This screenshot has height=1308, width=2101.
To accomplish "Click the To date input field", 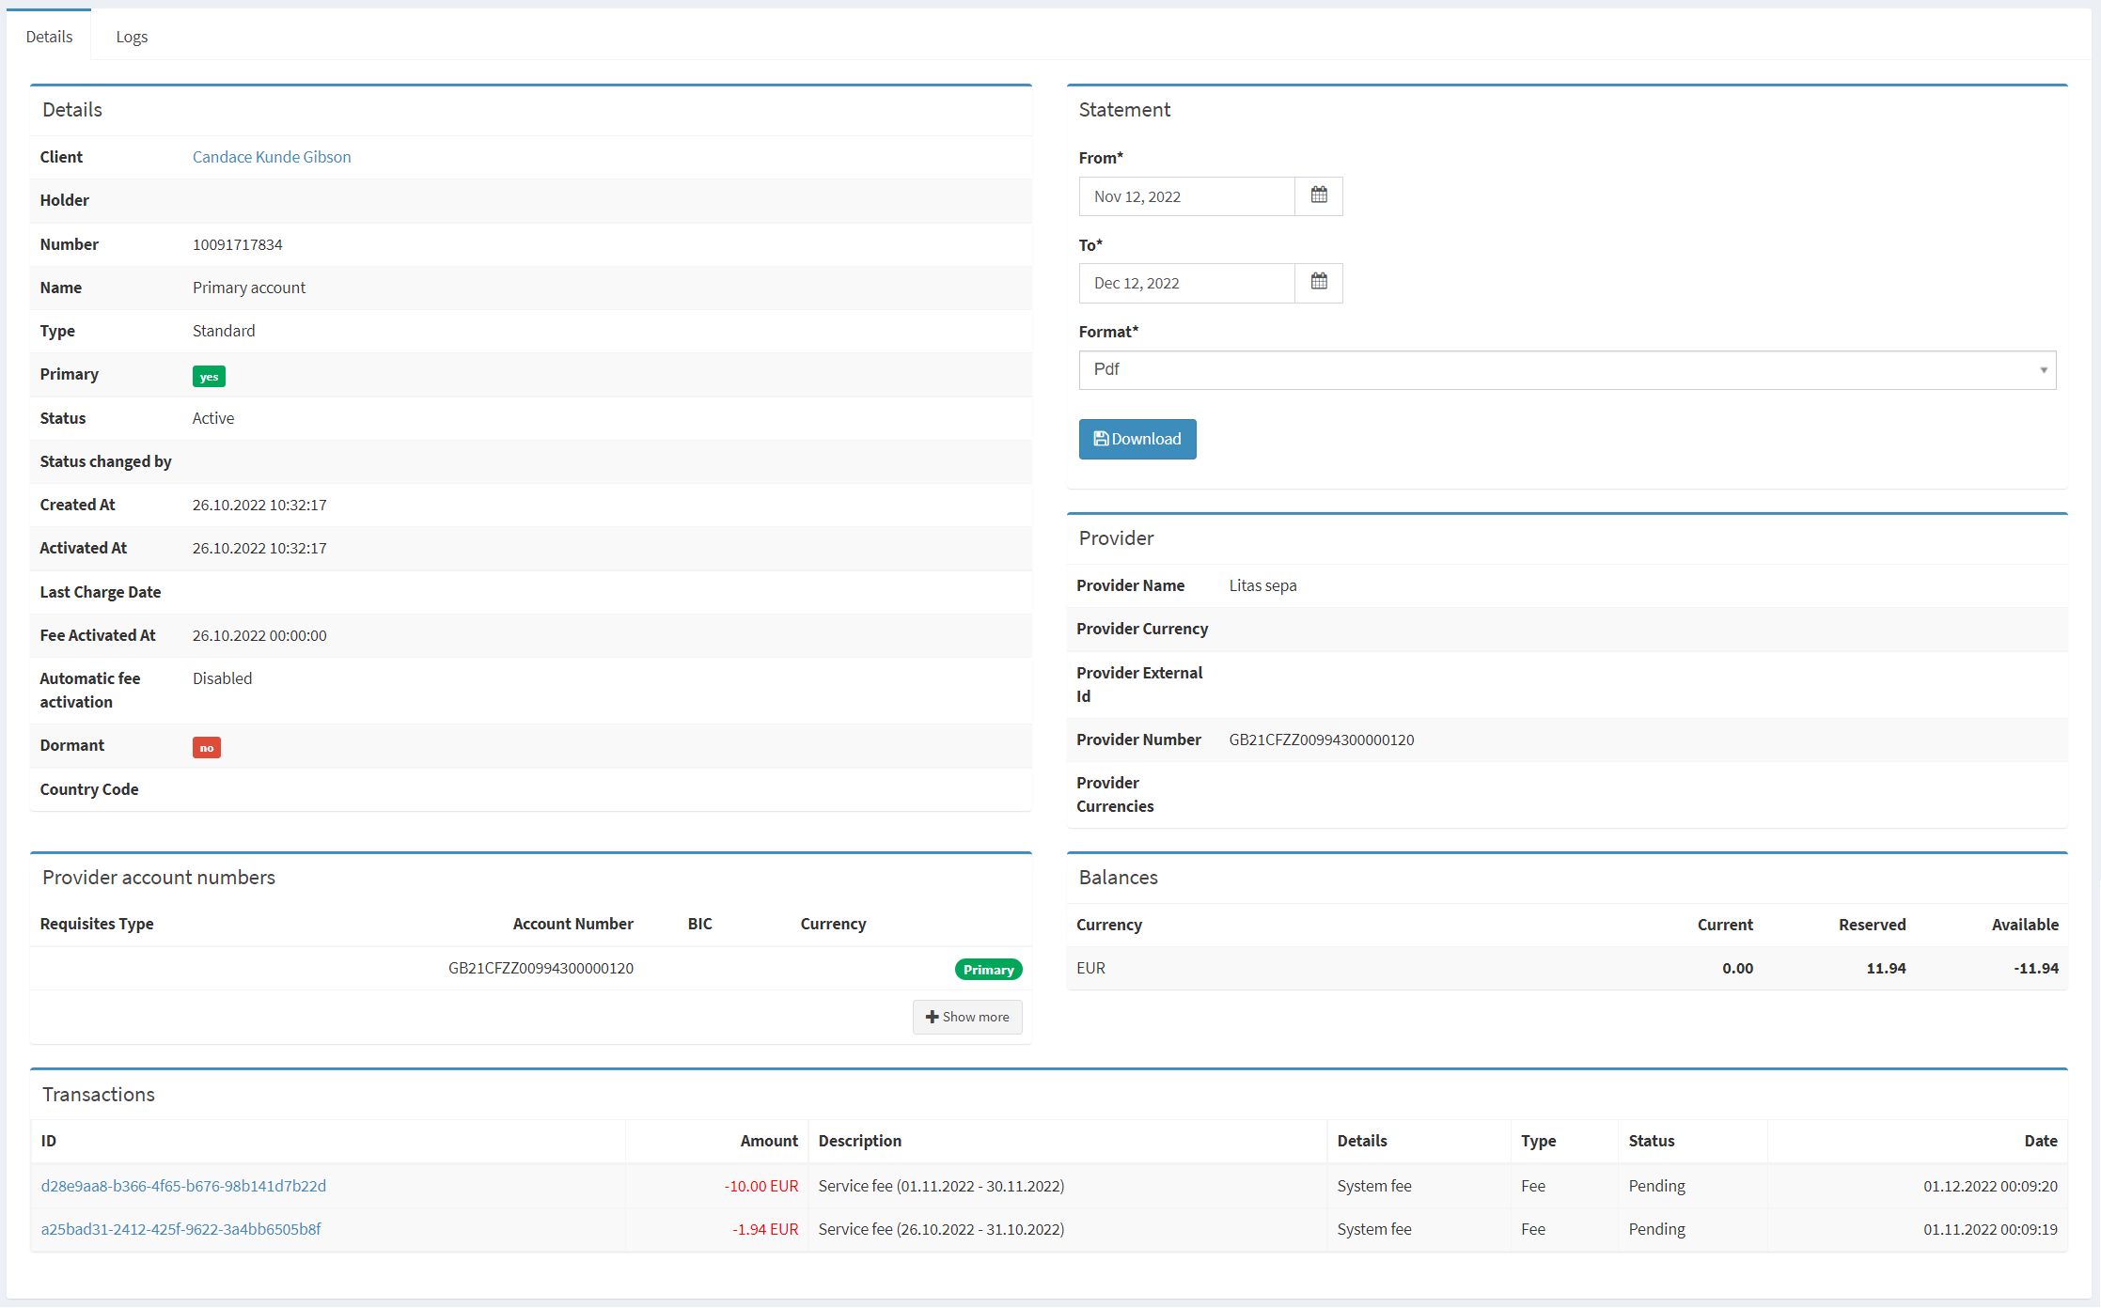I will pos(1186,283).
